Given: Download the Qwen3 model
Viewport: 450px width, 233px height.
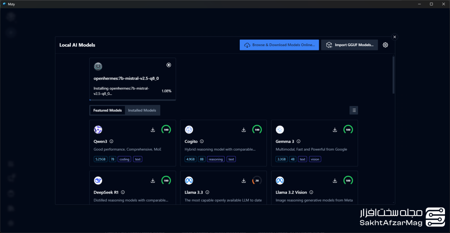Looking at the screenshot, I should coord(153,130).
